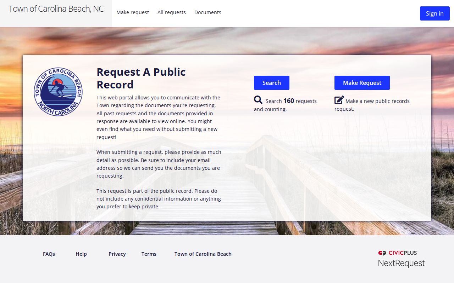The height and width of the screenshot is (283, 454).
Task: Click the Sign in button
Action: coord(435,13)
